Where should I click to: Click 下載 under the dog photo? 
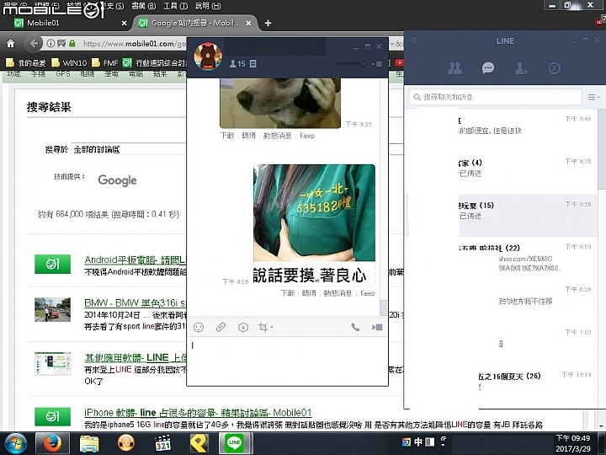(x=227, y=136)
